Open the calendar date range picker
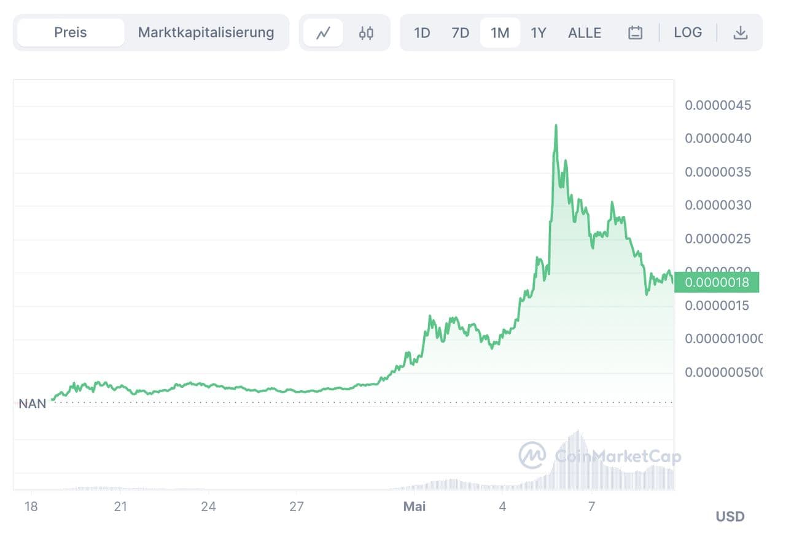 click(x=635, y=33)
